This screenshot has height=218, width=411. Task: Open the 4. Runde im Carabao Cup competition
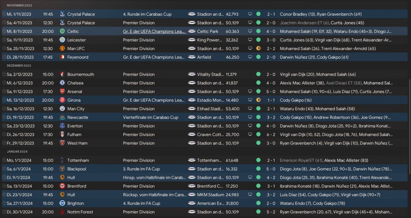(147, 14)
